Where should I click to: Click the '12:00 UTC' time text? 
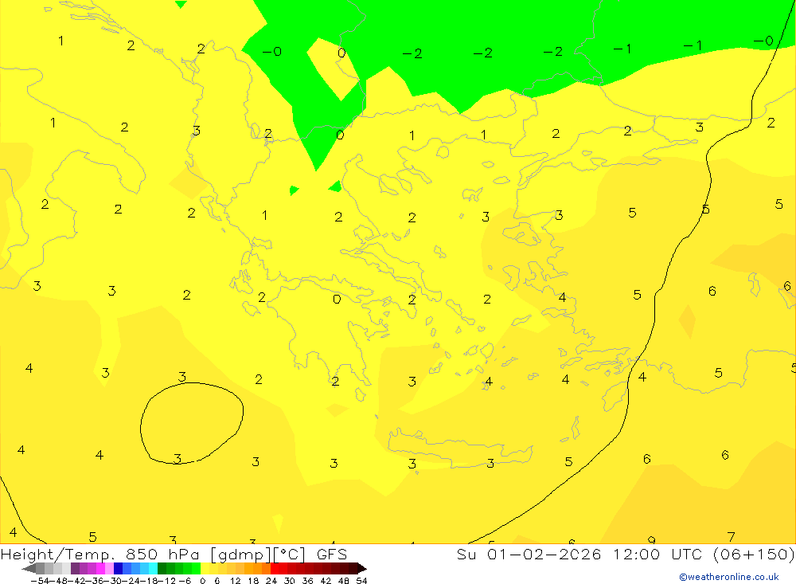coord(657,554)
